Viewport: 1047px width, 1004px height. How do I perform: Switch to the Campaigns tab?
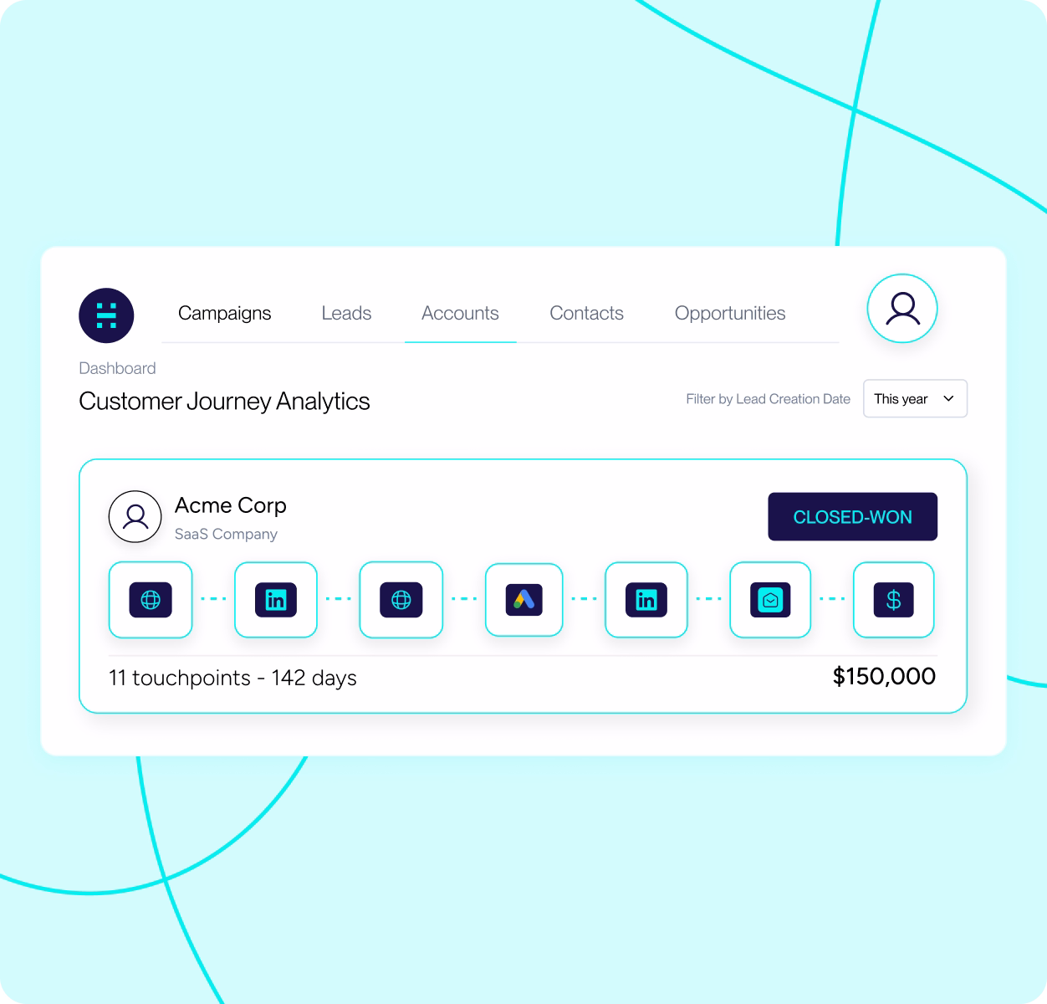click(225, 314)
